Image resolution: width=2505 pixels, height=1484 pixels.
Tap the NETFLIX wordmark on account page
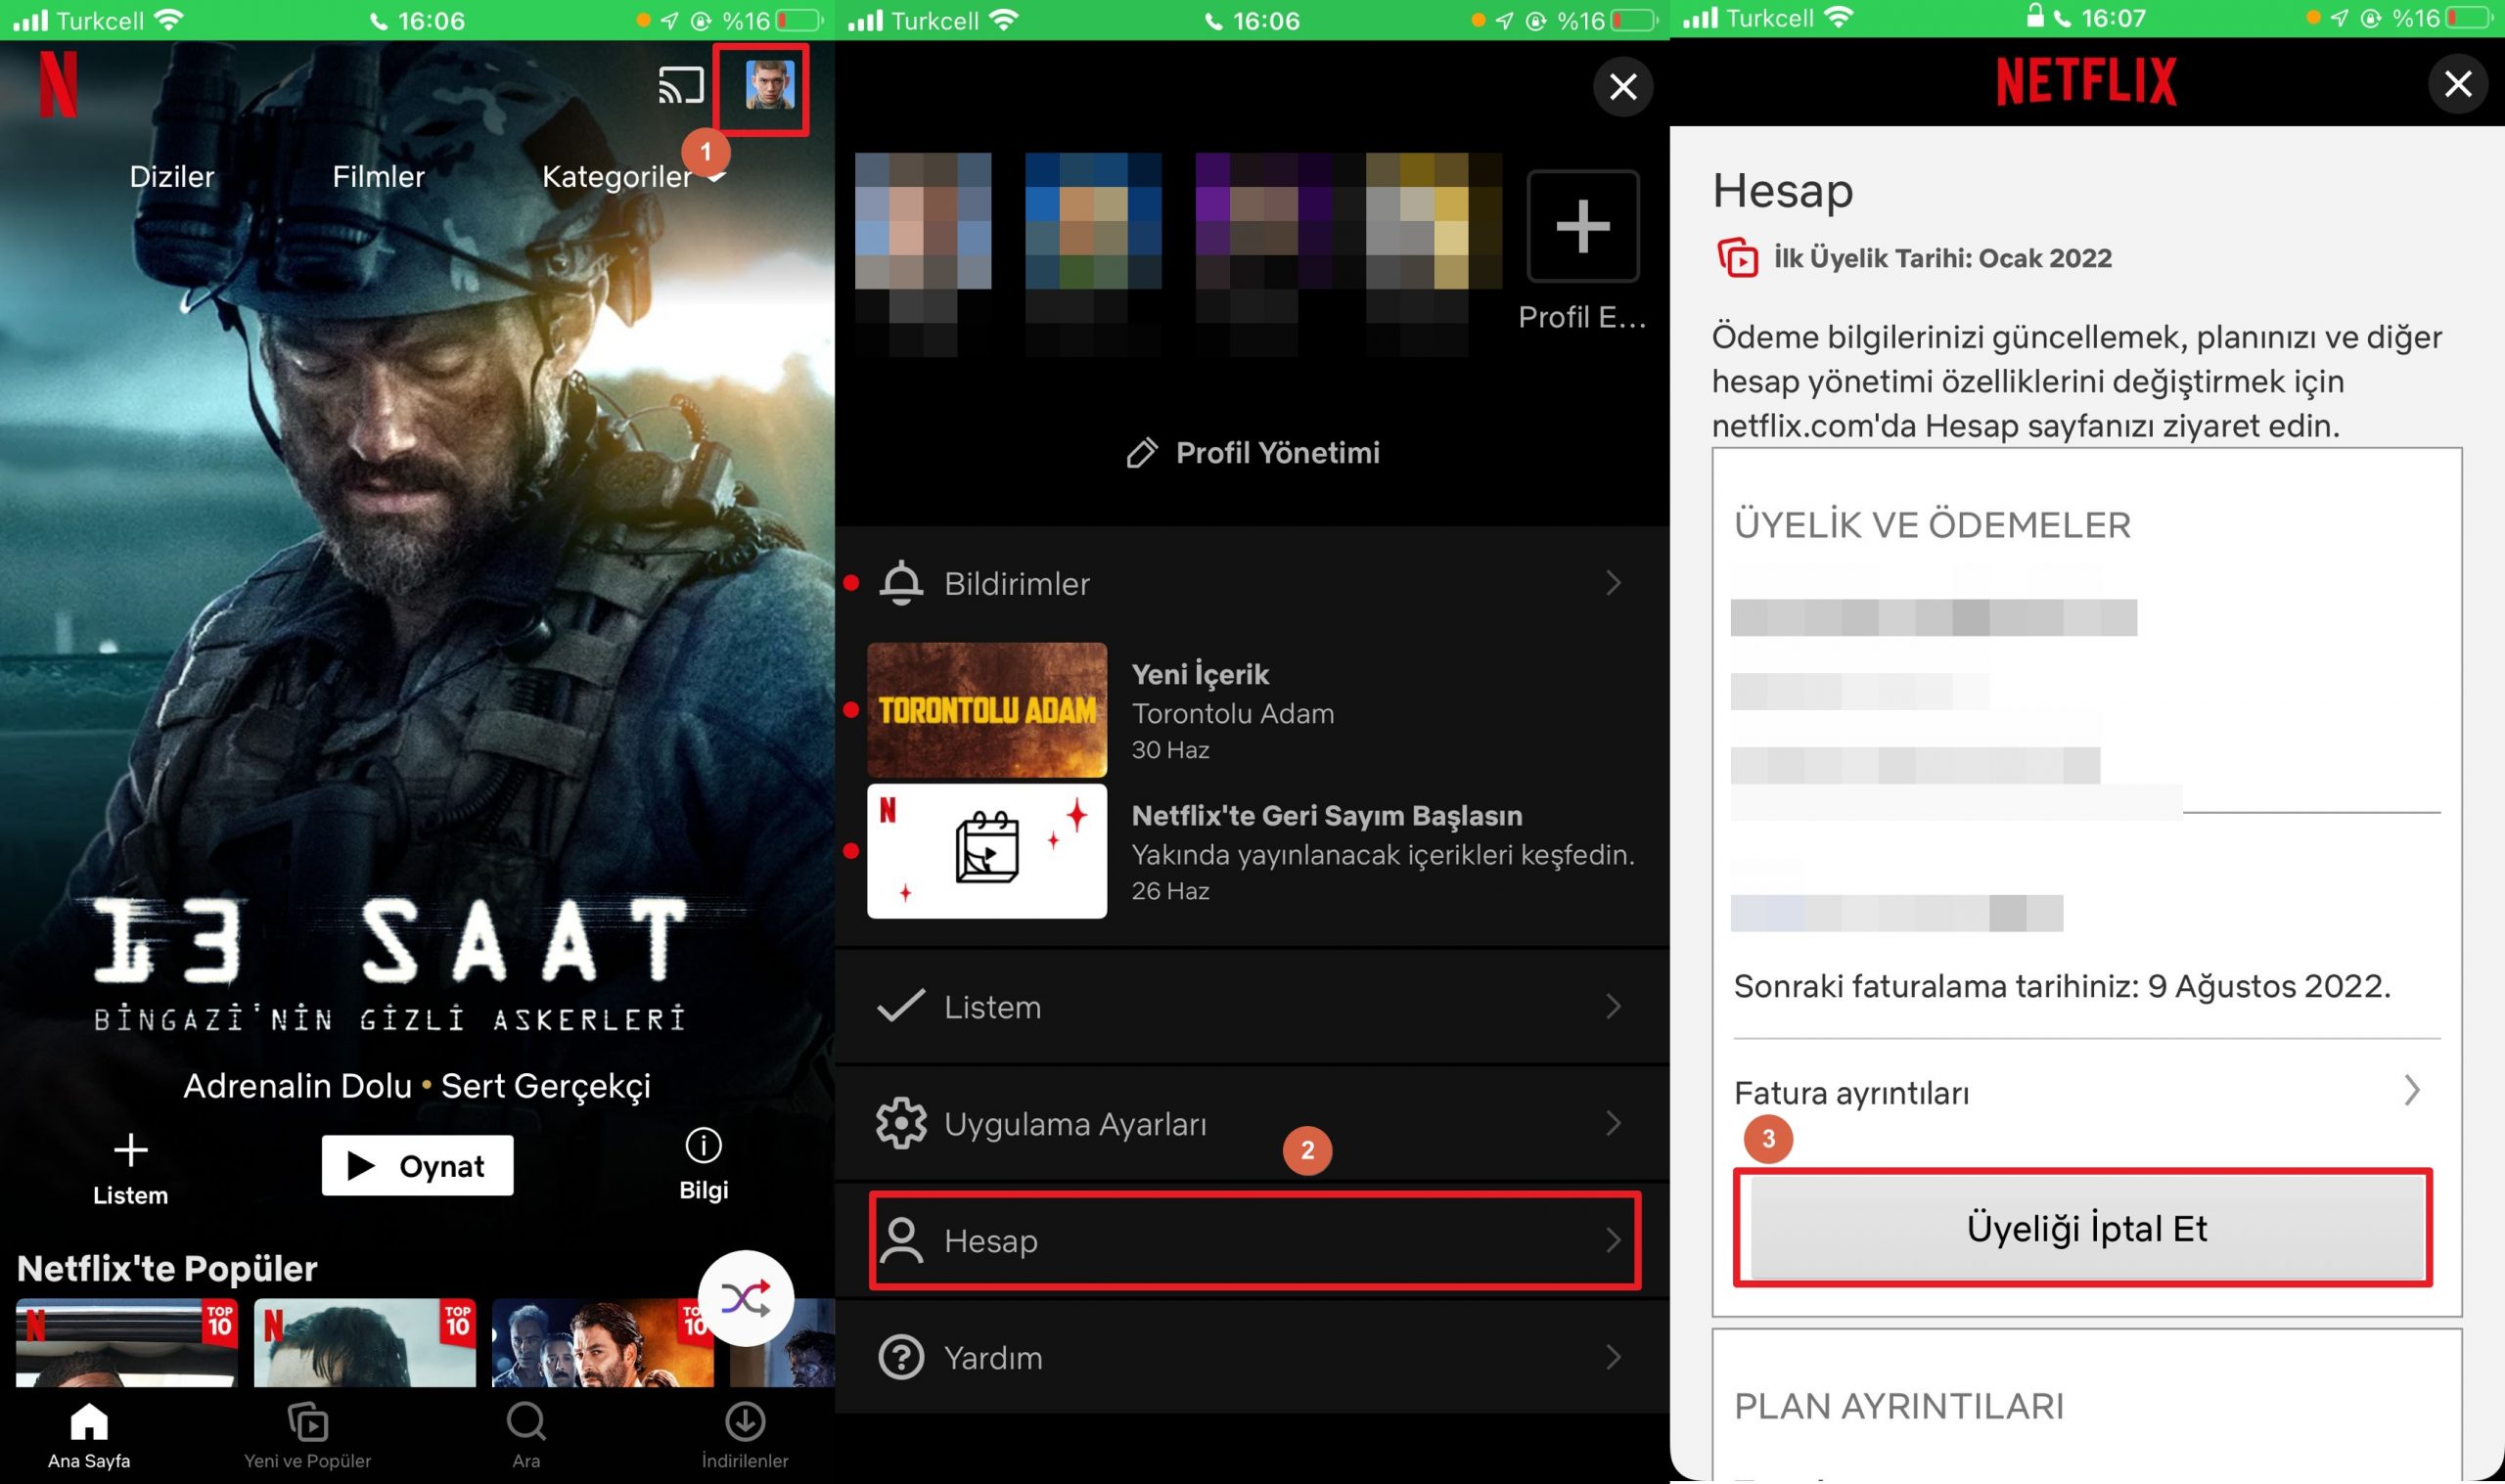[2086, 81]
